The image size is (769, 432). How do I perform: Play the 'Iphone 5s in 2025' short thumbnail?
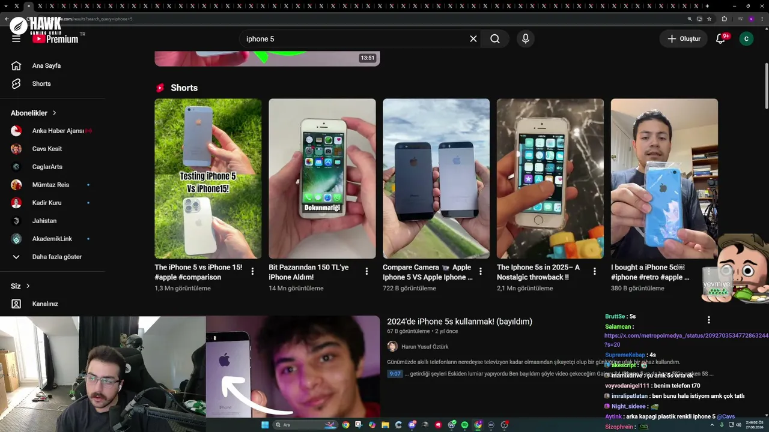(x=550, y=179)
